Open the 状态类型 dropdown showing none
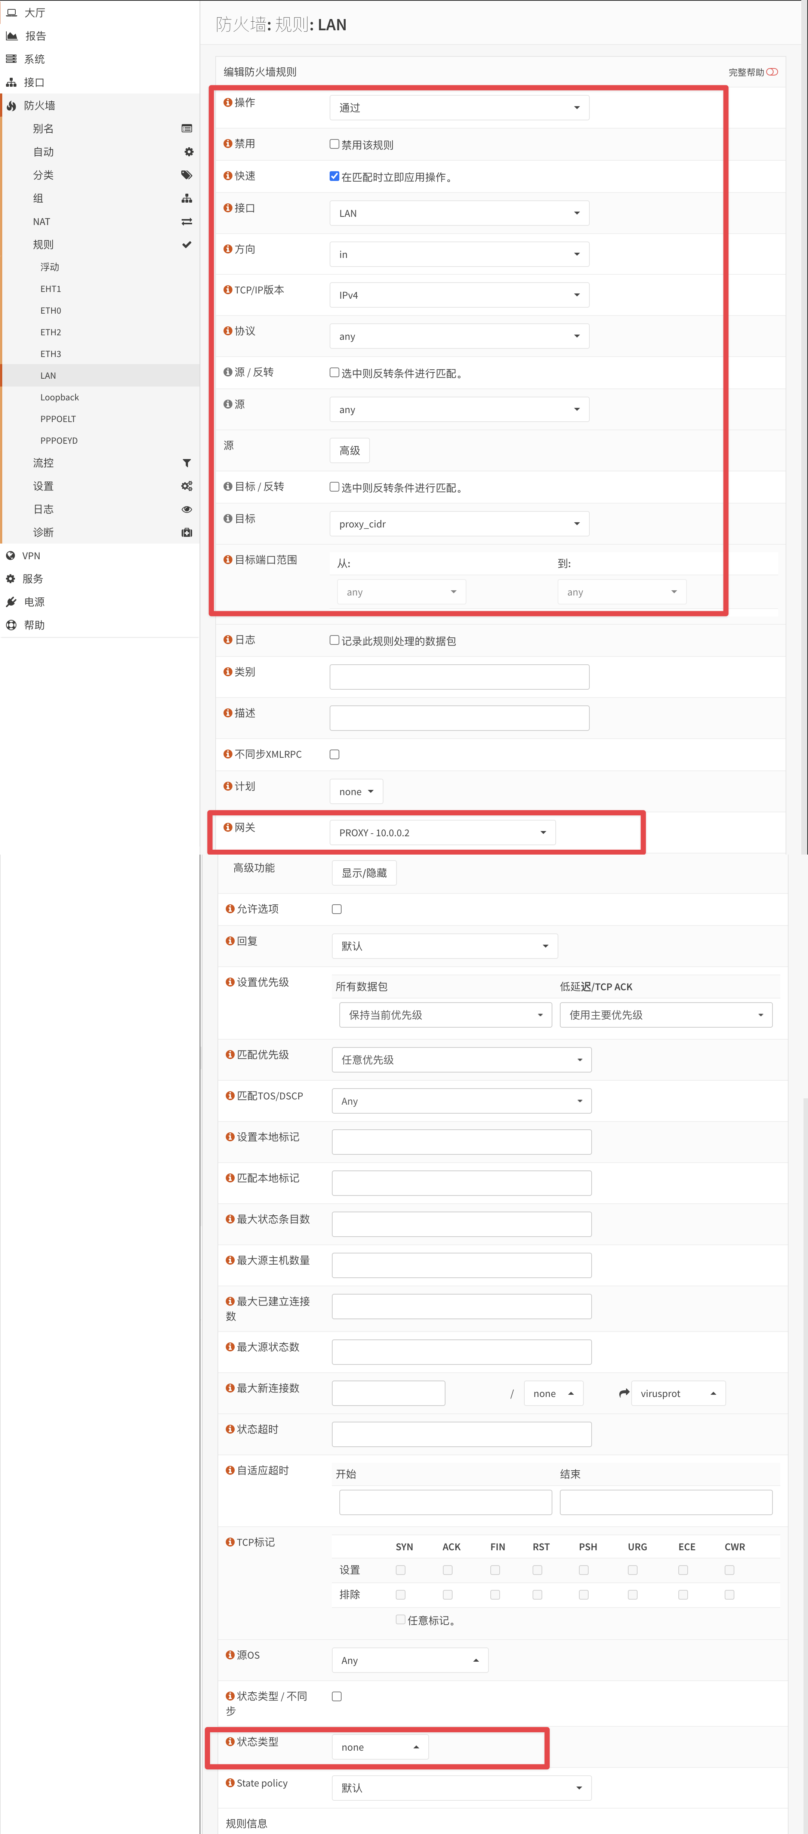Image resolution: width=808 pixels, height=1834 pixels. pos(380,1747)
